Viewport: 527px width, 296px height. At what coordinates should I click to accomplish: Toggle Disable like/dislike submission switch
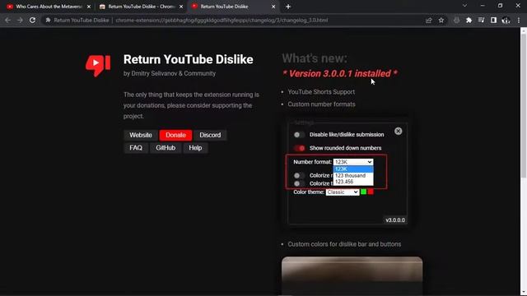[x=299, y=135]
